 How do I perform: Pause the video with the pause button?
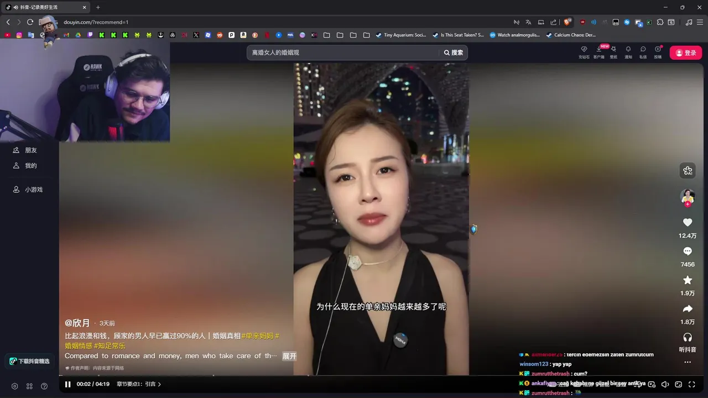click(x=67, y=384)
